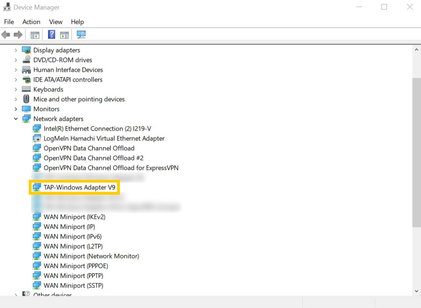Viewport: 421px width, 308px height.
Task: Click the Back arrow toolbar icon
Action: [x=6, y=35]
